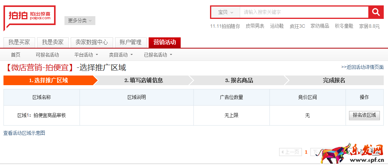Image resolution: width=388 pixels, height=168 pixels.
Task: Open the 查看活动区域示意图 link
Action: [24, 133]
